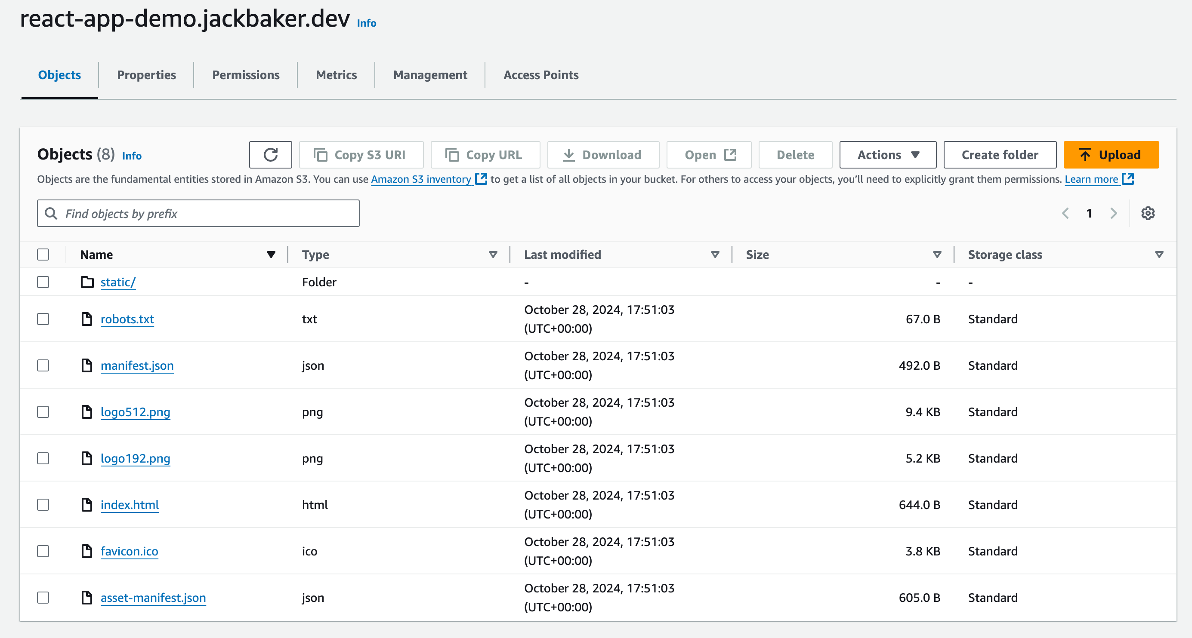
Task: Go to next page arrow
Action: [x=1113, y=213]
